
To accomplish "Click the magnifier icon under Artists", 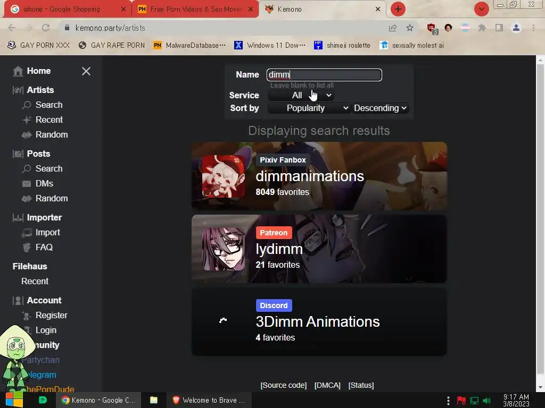I will (27, 105).
